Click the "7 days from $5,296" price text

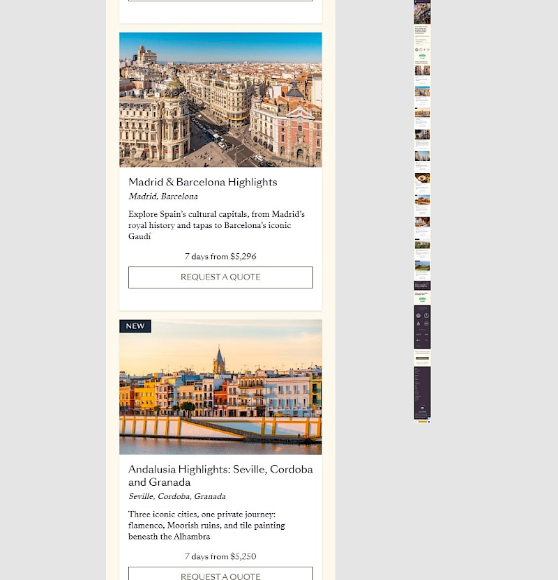220,257
